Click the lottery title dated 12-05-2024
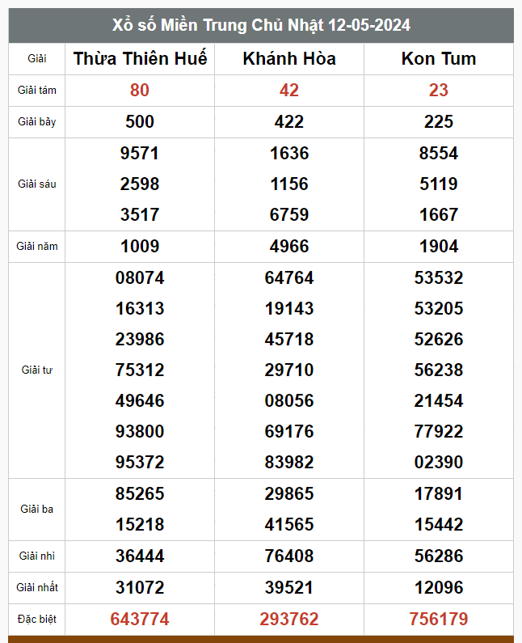The height and width of the screenshot is (643, 522). [261, 25]
